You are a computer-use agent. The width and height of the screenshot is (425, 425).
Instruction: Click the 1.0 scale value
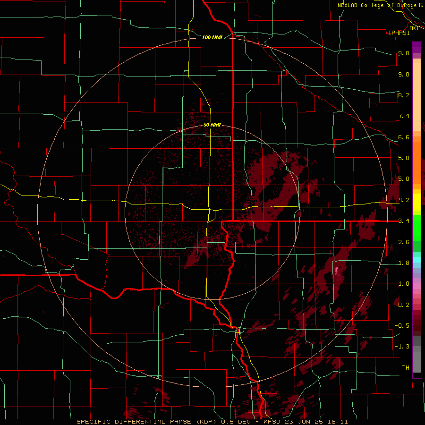(404, 284)
